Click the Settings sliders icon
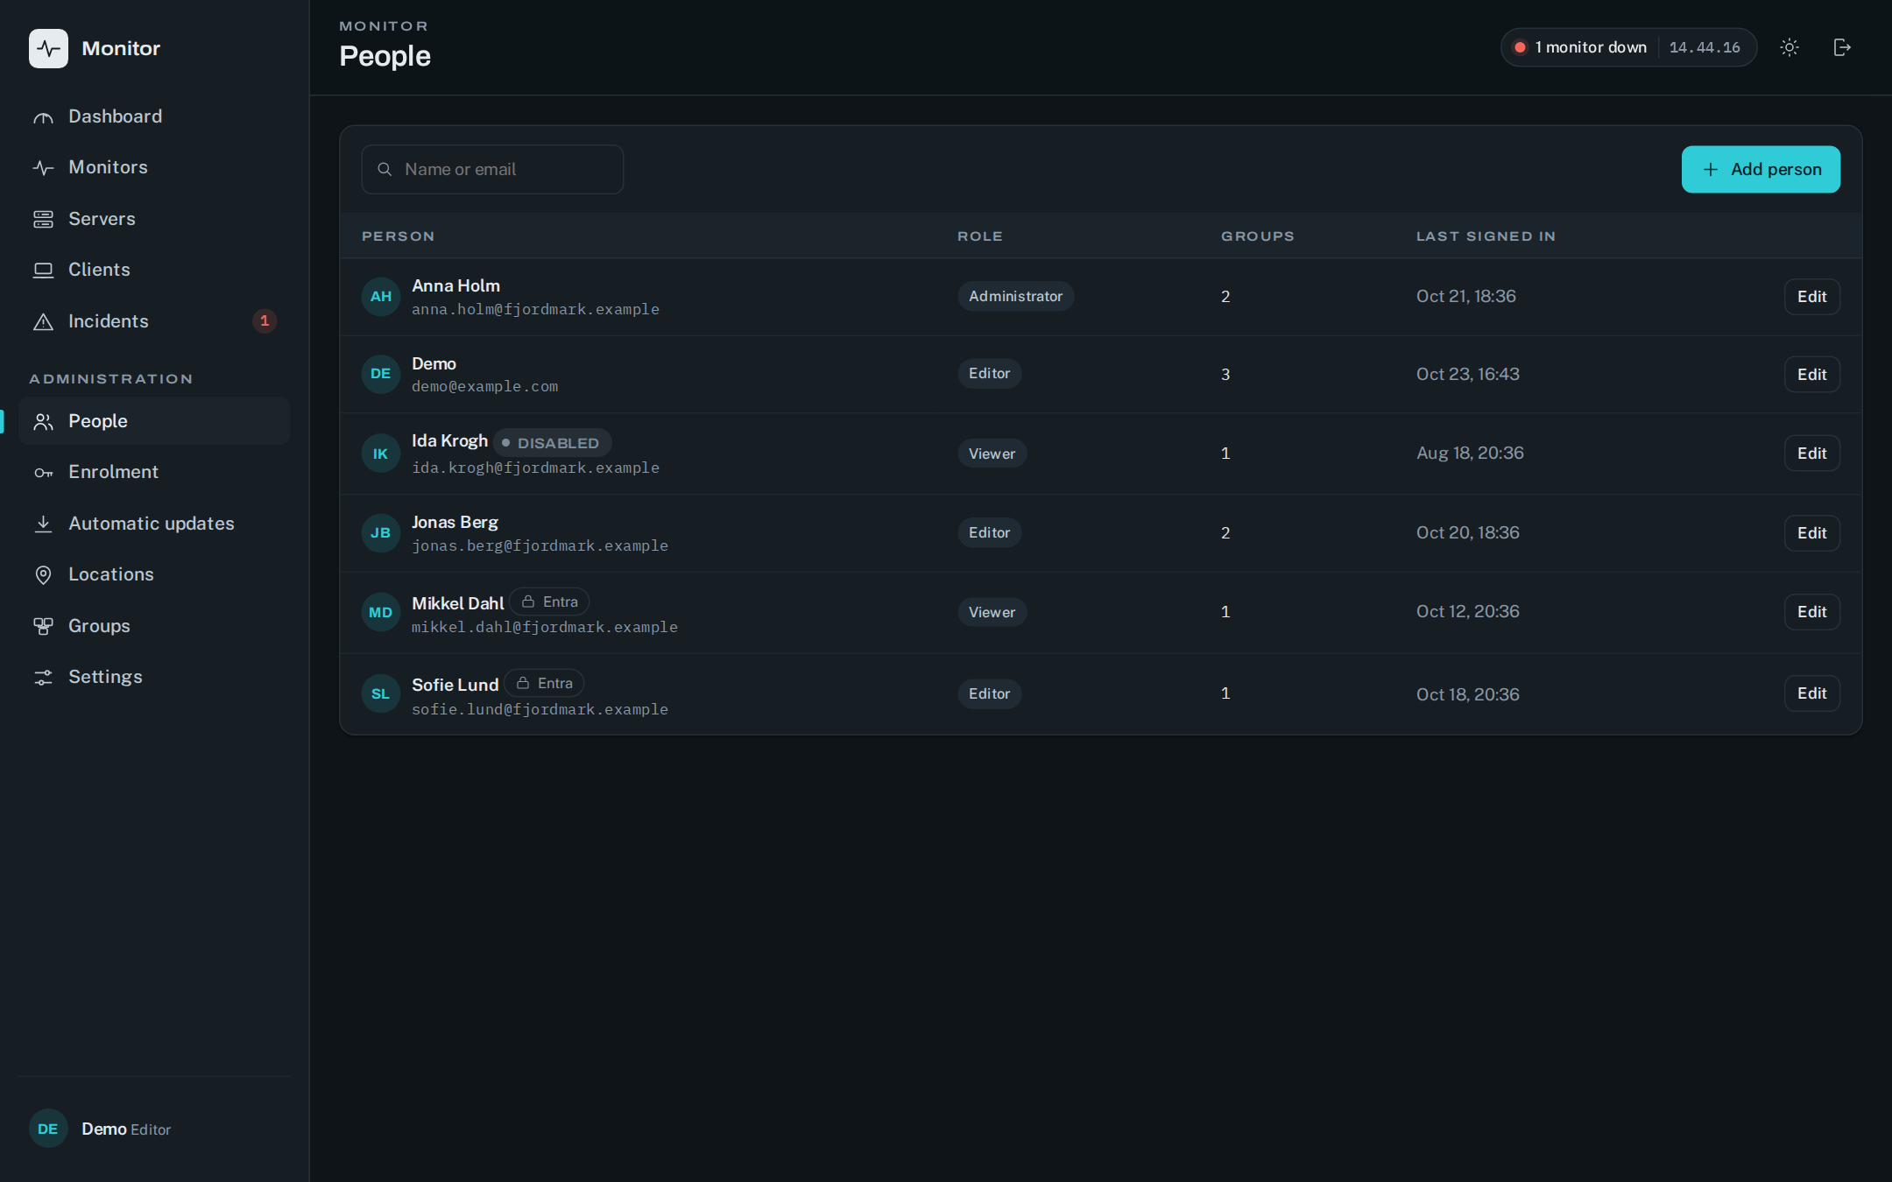The image size is (1892, 1182). coord(43,677)
